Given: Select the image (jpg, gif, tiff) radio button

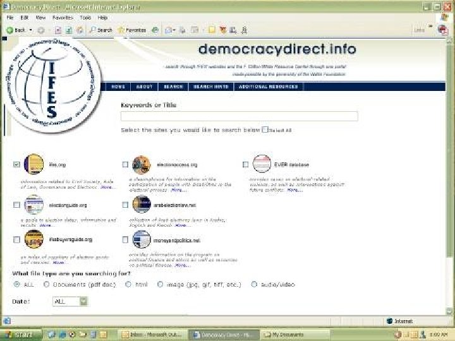Looking at the screenshot, I should (160, 284).
